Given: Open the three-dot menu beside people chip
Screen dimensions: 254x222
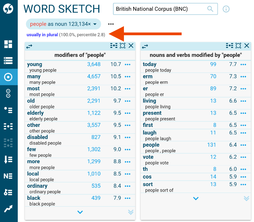Looking at the screenshot, I should (111, 24).
